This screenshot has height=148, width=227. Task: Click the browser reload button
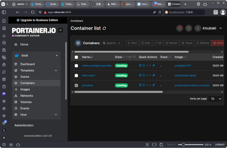[x=33, y=12]
